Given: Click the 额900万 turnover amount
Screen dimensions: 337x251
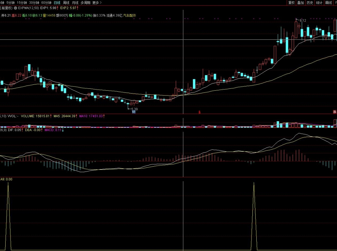Looking at the screenshot, I should 62,15.
